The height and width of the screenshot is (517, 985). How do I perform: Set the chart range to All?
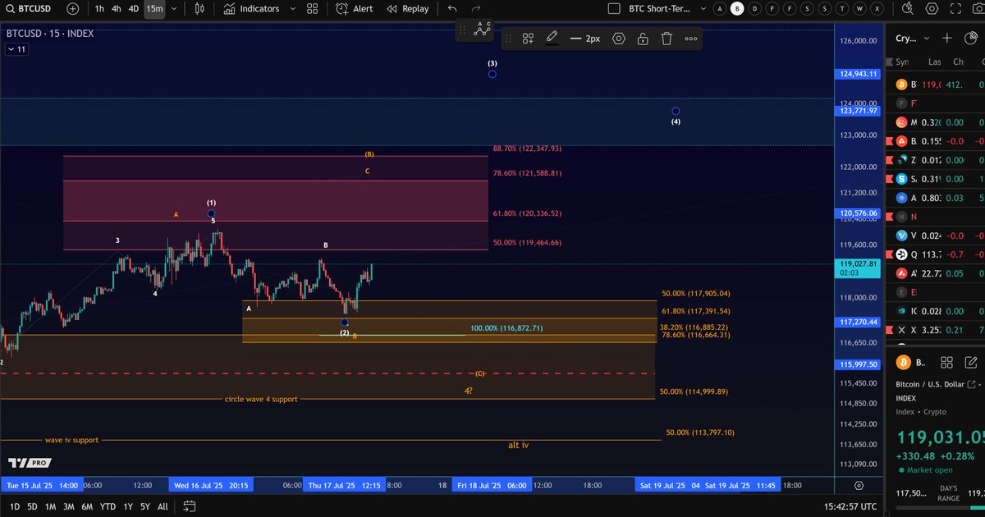(163, 506)
